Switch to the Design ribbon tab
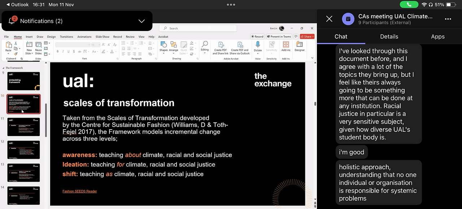The image size is (462, 209). click(51, 37)
